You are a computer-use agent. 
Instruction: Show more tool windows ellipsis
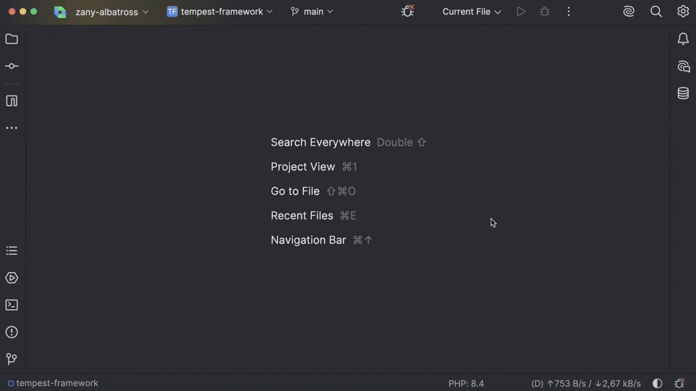point(12,128)
